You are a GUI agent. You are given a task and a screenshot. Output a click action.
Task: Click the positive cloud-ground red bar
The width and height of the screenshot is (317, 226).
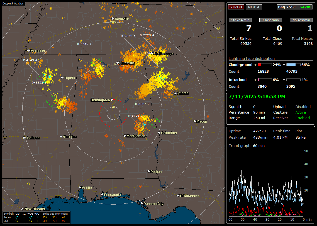(x=265, y=65)
